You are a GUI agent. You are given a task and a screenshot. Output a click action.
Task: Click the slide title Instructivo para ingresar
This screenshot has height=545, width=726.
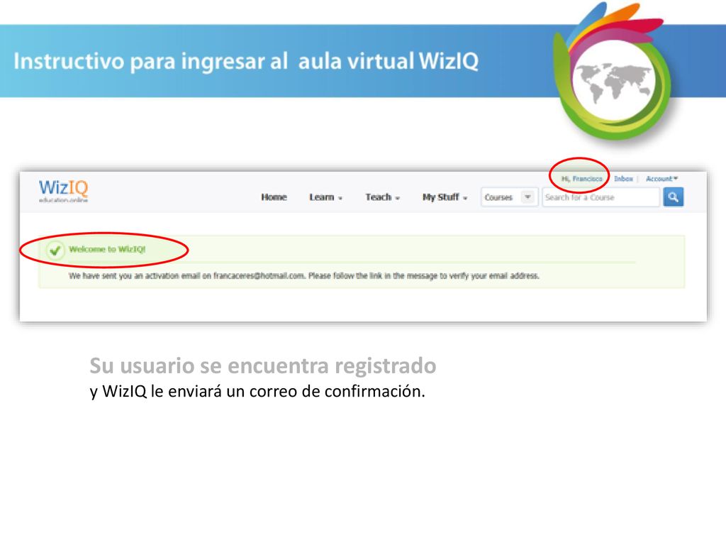pyautogui.click(x=246, y=61)
